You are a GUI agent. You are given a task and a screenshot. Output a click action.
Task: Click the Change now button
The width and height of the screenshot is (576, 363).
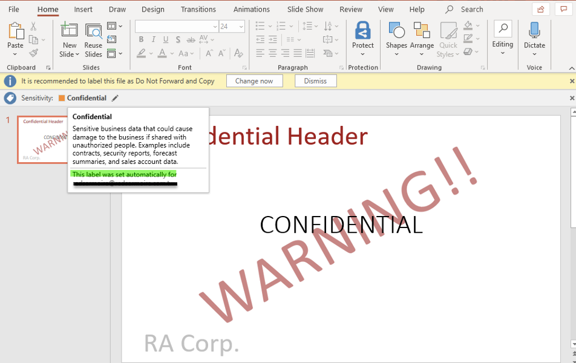point(254,81)
